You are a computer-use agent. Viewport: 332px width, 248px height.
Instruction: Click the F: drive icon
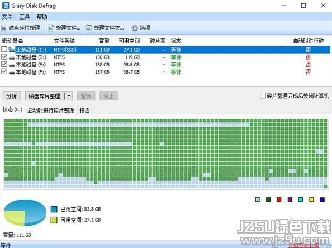(x=12, y=72)
